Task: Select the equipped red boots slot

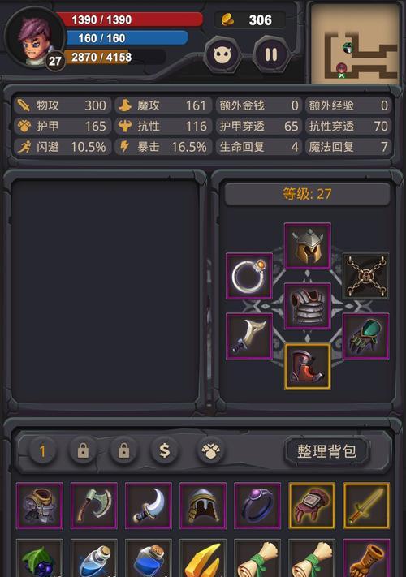Action: (x=308, y=366)
